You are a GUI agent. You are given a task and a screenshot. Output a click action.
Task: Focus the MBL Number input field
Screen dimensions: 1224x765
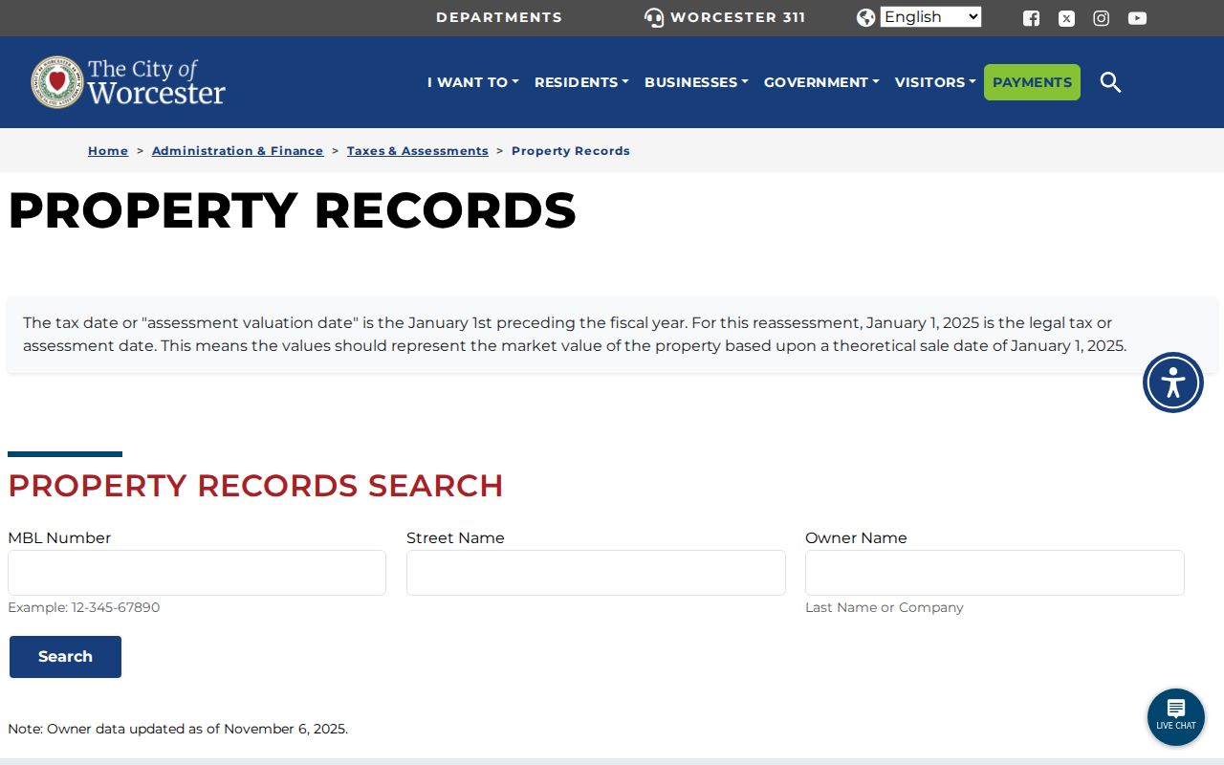197,573
